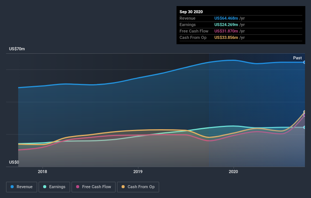Screen dimensions: 311x198
Task: Click the US$64.468m revenue value
Action: [x=226, y=18]
